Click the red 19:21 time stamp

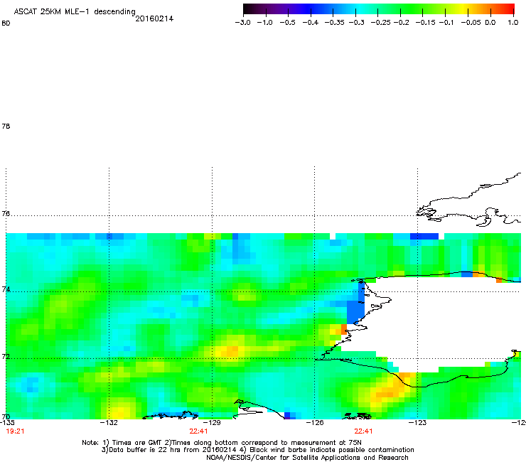(15, 431)
